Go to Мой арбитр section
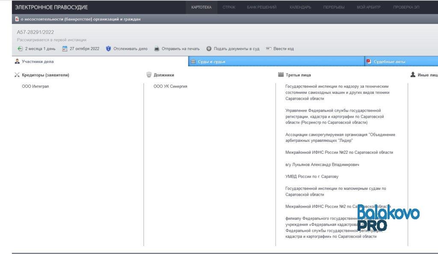 (368, 7)
